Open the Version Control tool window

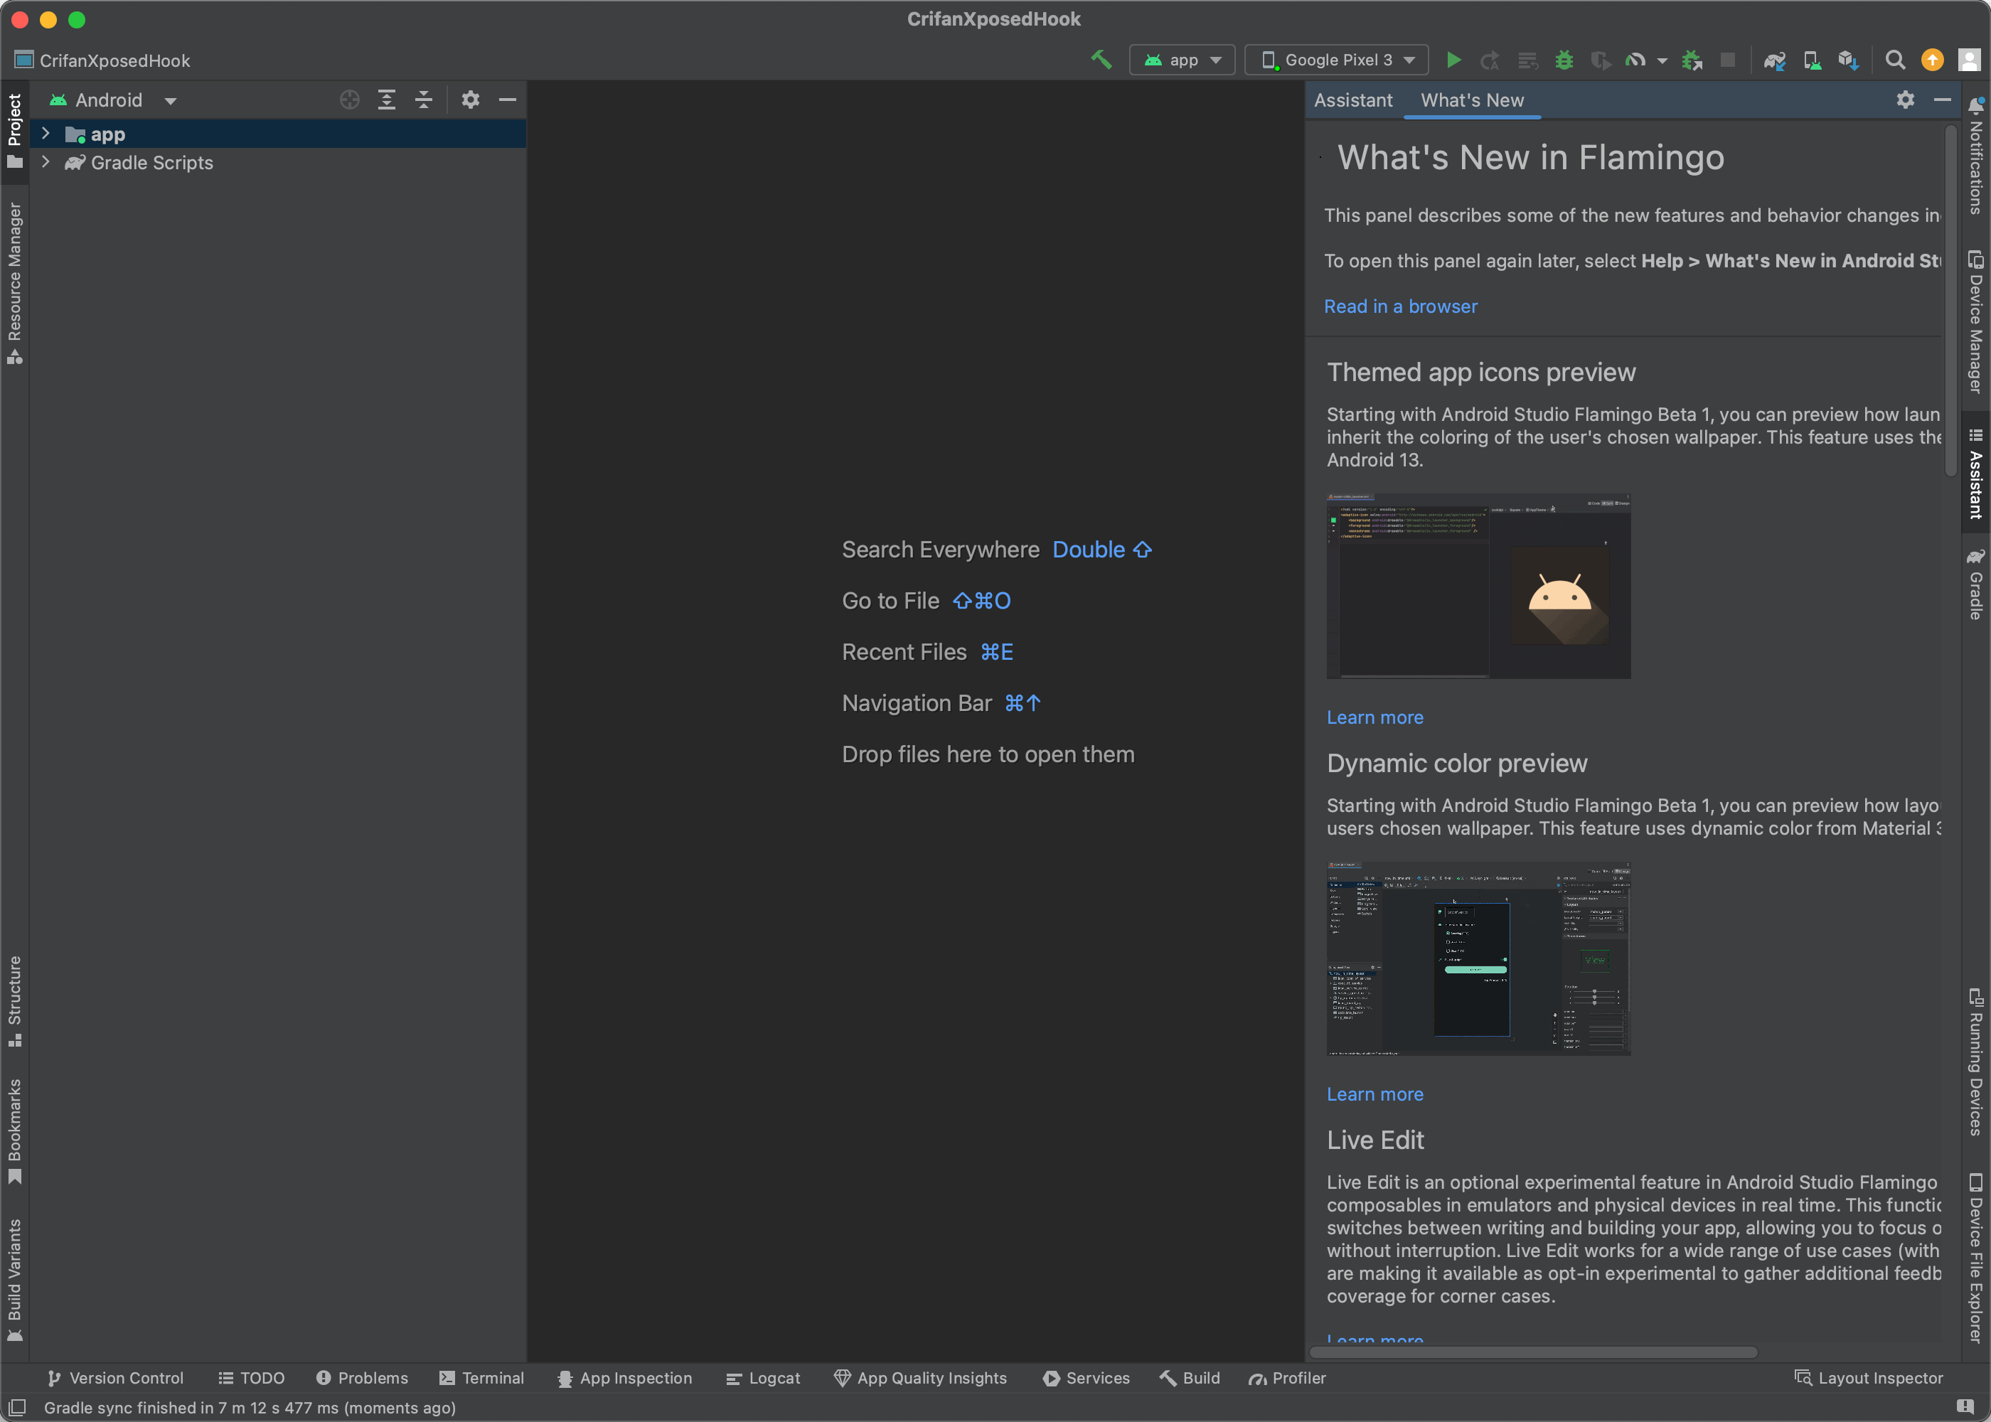tap(116, 1377)
